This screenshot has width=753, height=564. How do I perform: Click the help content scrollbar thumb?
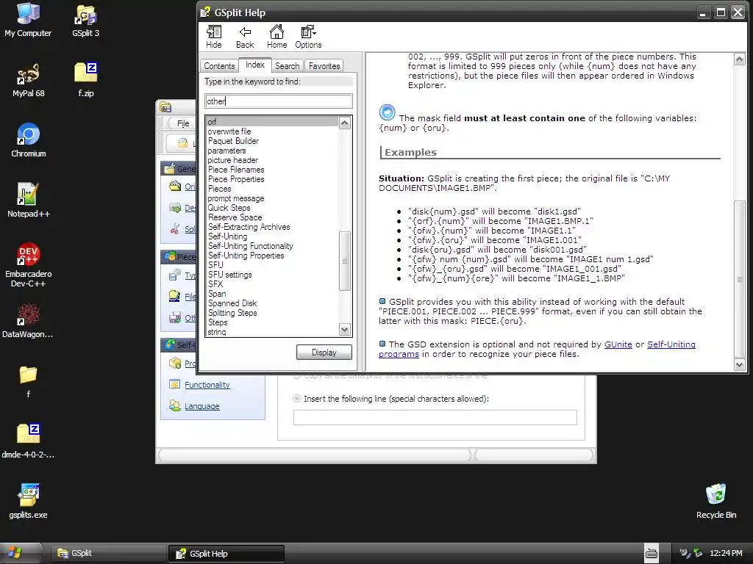pos(739,279)
